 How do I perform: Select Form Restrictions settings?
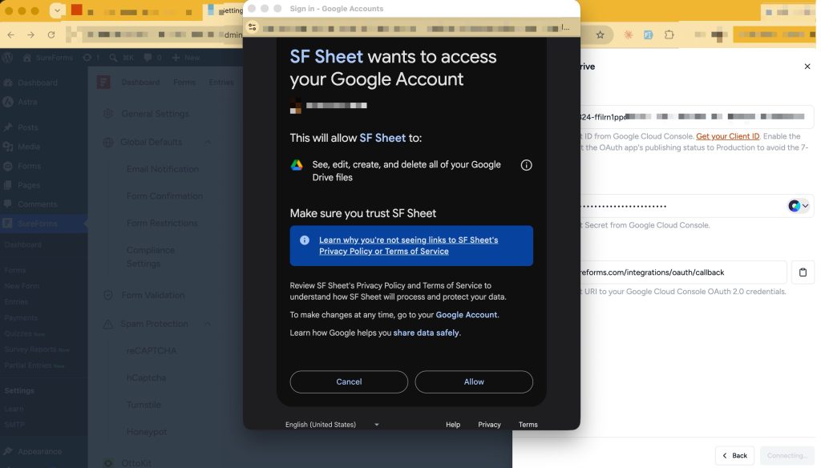(162, 223)
